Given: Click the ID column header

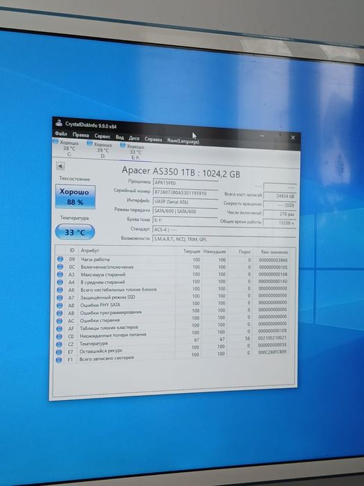Looking at the screenshot, I should (x=72, y=250).
